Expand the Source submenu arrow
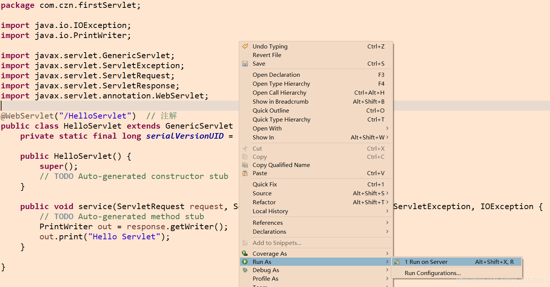Viewport: 550px width, 287px height. (x=388, y=193)
